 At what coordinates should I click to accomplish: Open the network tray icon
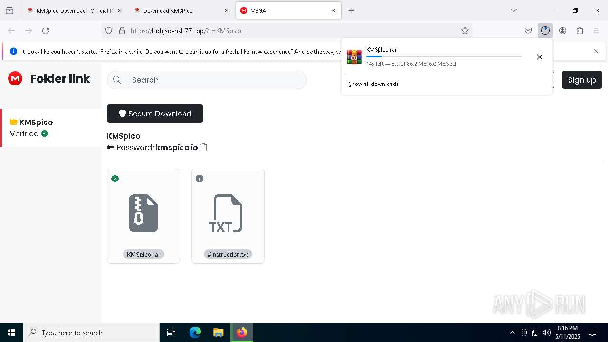pos(535,332)
